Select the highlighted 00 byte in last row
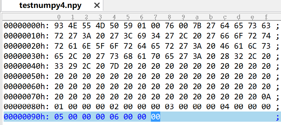 (156, 117)
